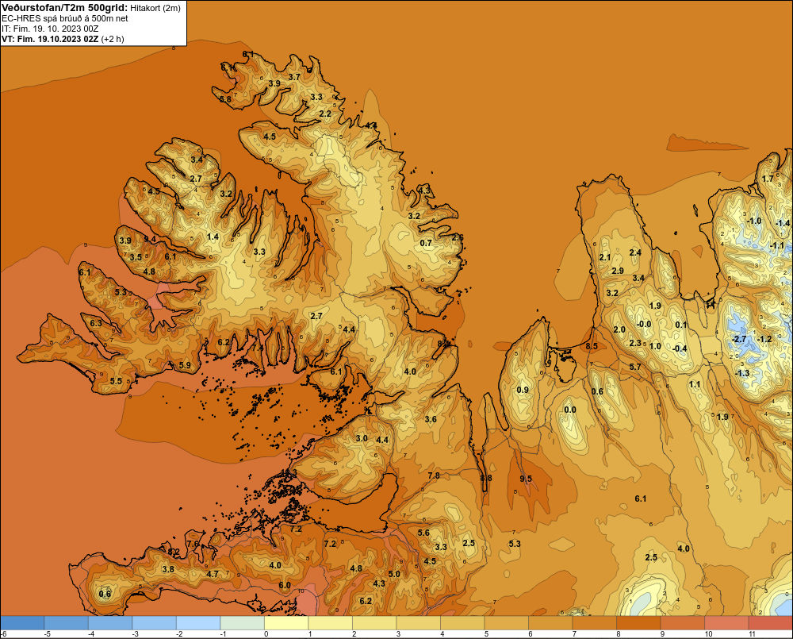Viewport: 793px width, 639px height.
Task: Pick the pale green swatch between -1 and 0
Action: [242, 622]
